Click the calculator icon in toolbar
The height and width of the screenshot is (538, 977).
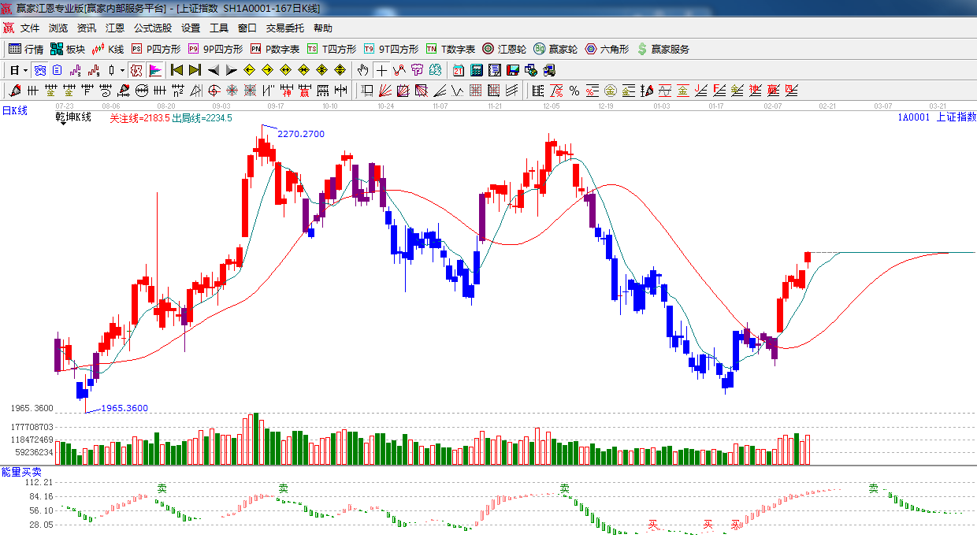[476, 70]
